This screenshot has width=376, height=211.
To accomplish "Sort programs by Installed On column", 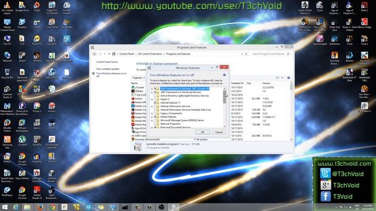I will [237, 83].
